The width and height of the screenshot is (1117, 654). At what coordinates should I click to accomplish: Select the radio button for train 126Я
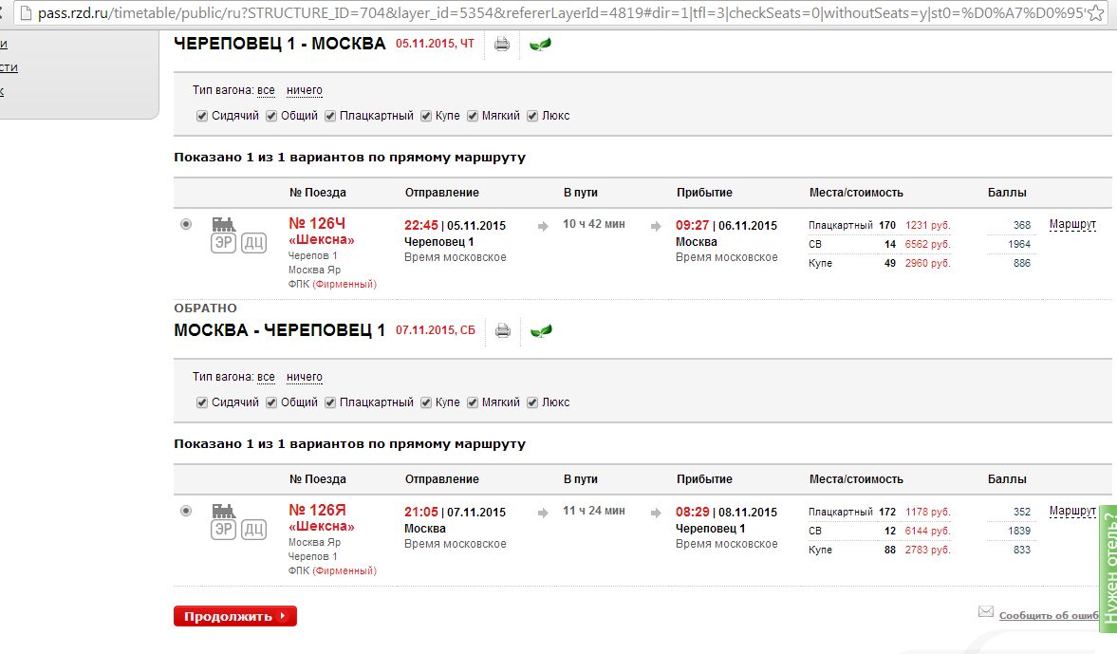pyautogui.click(x=186, y=511)
